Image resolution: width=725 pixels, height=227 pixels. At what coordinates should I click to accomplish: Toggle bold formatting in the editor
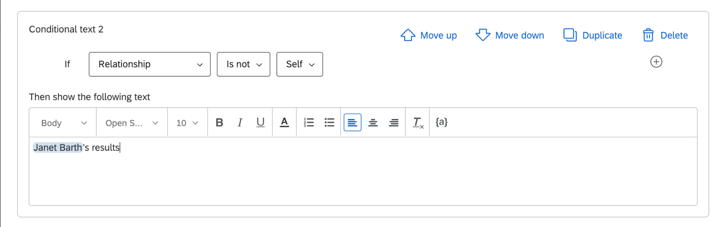click(x=219, y=123)
